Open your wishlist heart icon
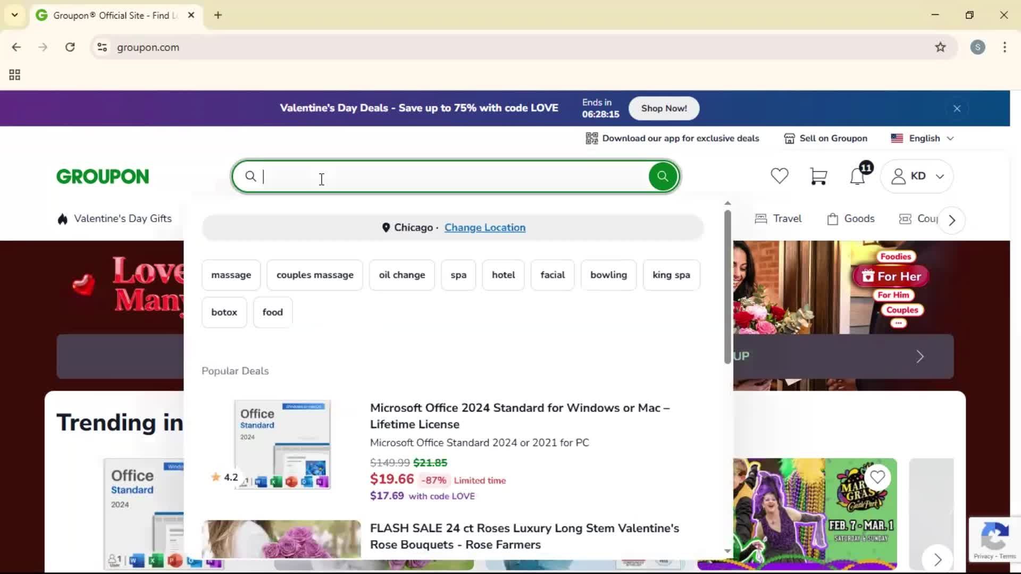1021x574 pixels. pyautogui.click(x=779, y=176)
